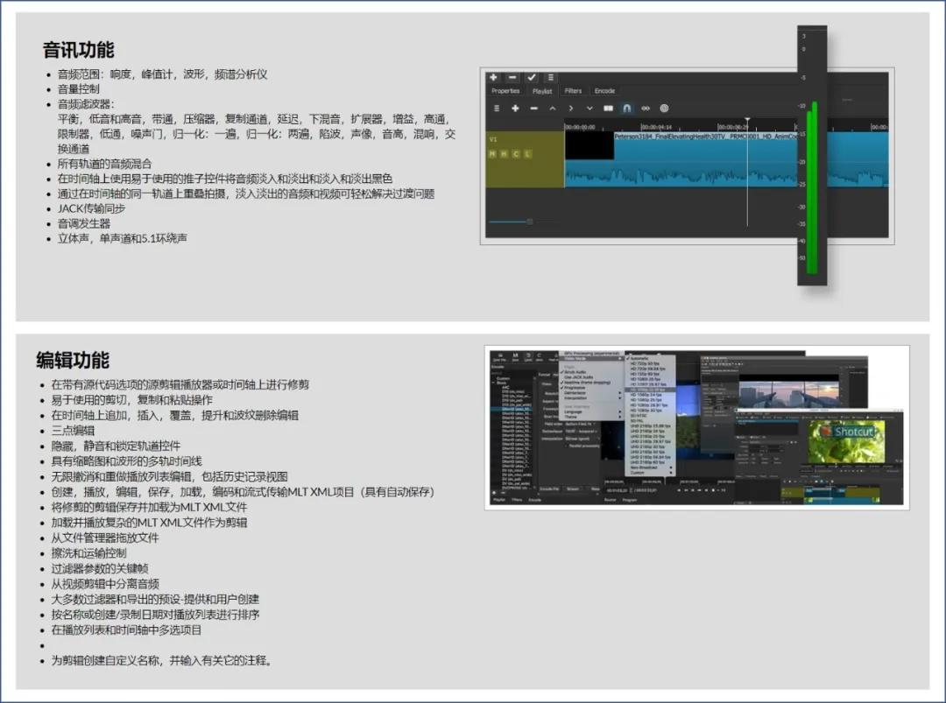Screen dimensions: 946x703
Task: Hide the V1 track with the H toggle
Action: (x=505, y=152)
